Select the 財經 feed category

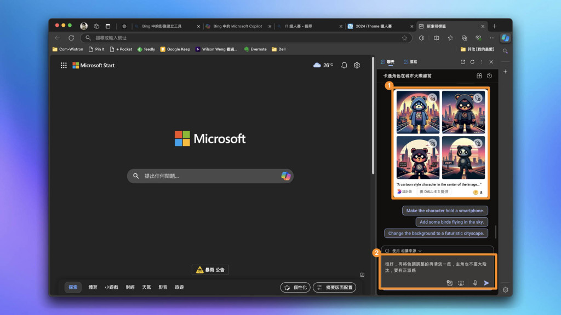pos(130,287)
